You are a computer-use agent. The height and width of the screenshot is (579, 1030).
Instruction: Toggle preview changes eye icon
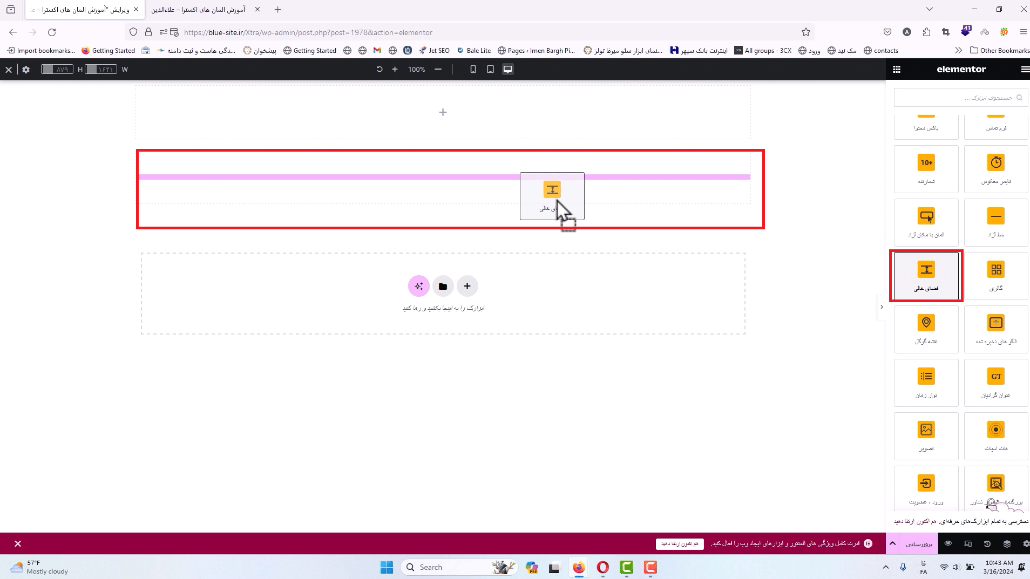point(948,543)
